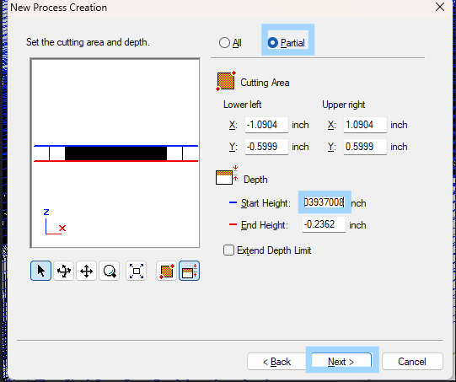Click Upper right Y field showing 0.5999
This screenshot has height=382, width=456.
coord(365,147)
